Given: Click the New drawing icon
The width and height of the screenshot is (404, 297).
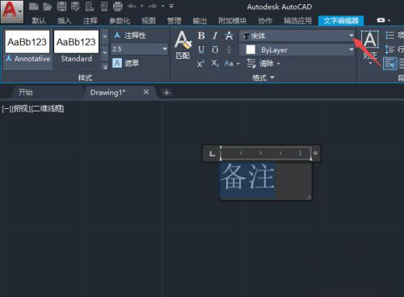Looking at the screenshot, I should click(x=34, y=6).
